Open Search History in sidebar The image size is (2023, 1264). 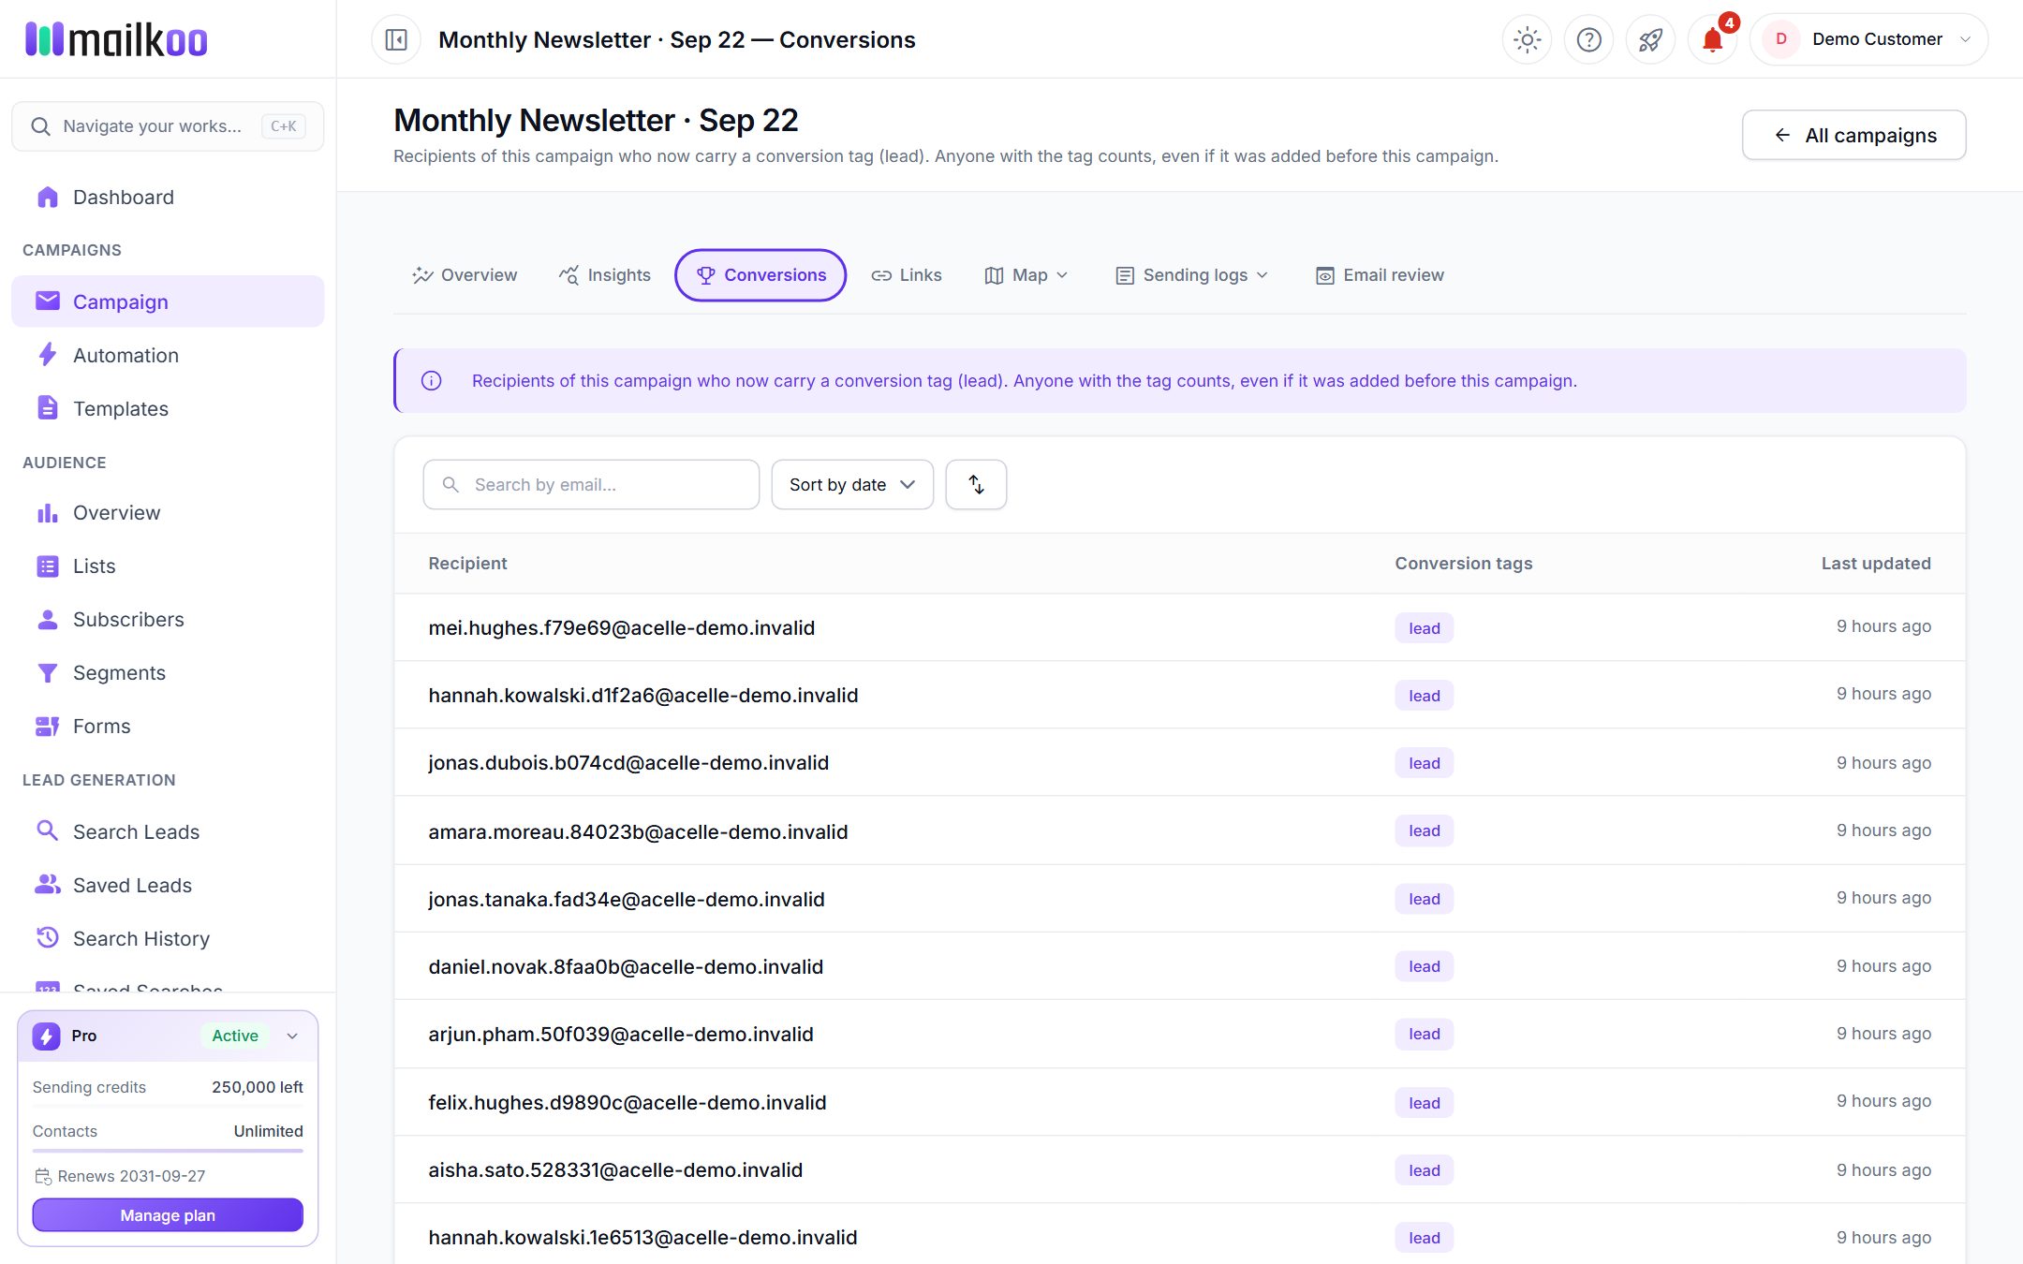pos(168,938)
